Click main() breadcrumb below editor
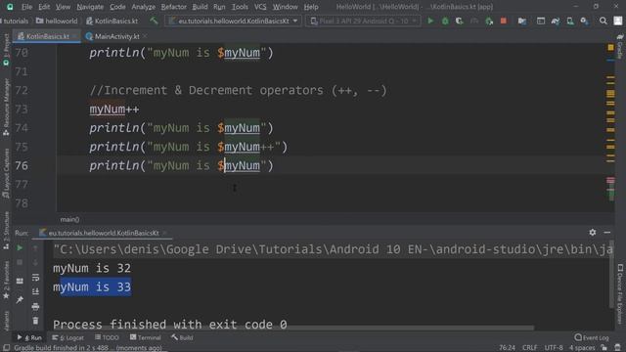The width and height of the screenshot is (626, 352). point(69,219)
